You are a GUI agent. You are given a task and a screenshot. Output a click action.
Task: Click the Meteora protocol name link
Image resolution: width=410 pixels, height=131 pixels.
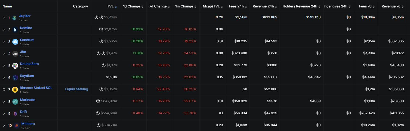[x=28, y=124]
